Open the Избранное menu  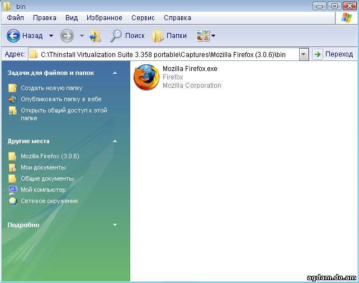(105, 18)
